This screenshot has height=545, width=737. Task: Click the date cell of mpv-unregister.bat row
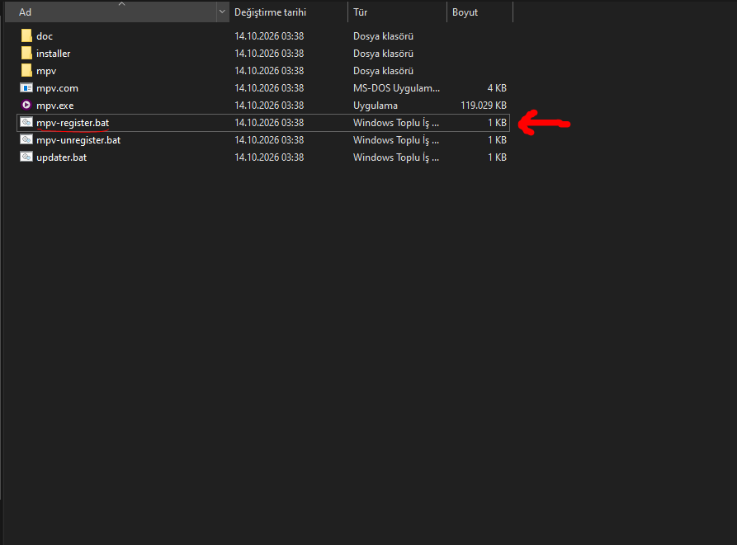point(269,140)
